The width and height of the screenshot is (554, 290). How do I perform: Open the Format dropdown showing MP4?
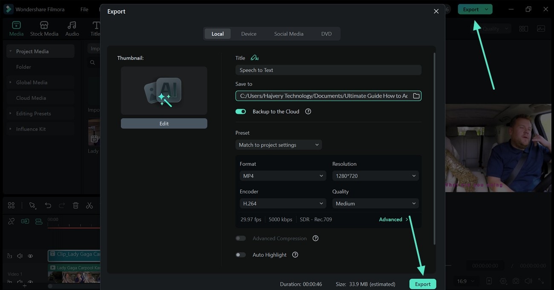pos(283,176)
